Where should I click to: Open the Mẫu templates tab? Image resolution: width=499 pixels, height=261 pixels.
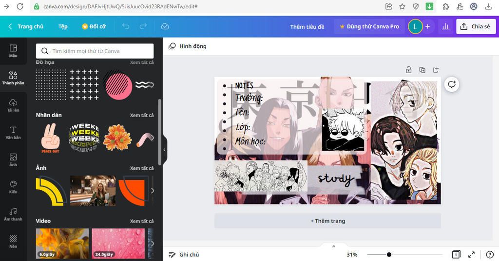click(13, 51)
